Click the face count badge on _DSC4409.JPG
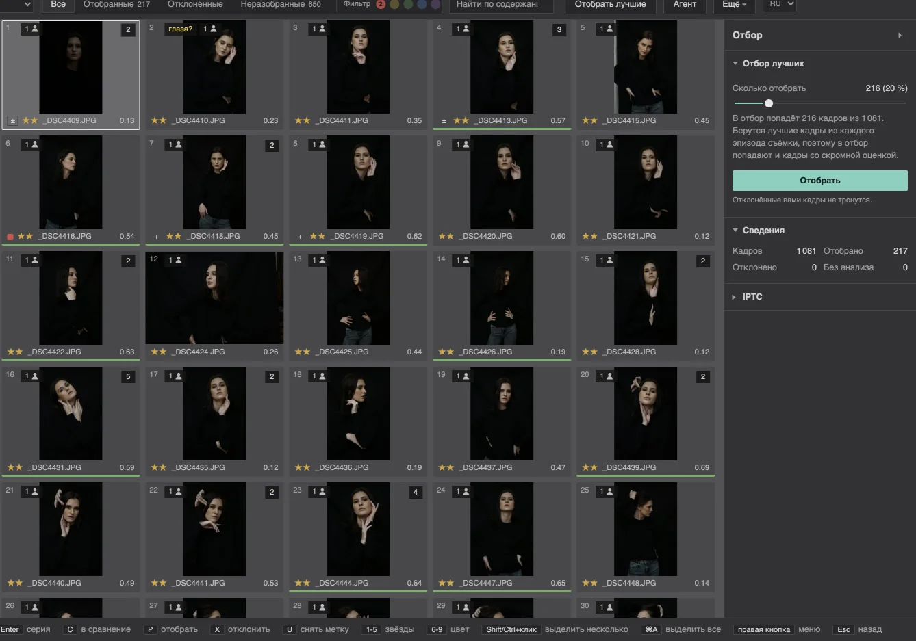This screenshot has width=916, height=641. pos(31,29)
